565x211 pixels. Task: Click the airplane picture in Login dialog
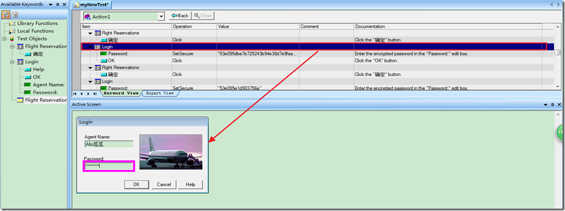(x=171, y=151)
